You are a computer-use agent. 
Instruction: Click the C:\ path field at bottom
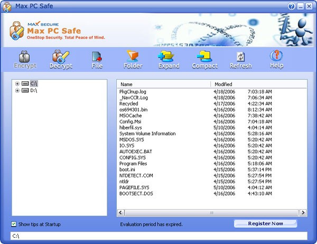[x=158, y=236]
